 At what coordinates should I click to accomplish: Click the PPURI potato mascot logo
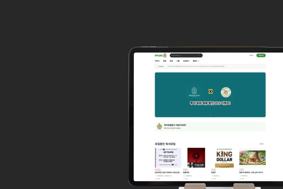coord(165,55)
